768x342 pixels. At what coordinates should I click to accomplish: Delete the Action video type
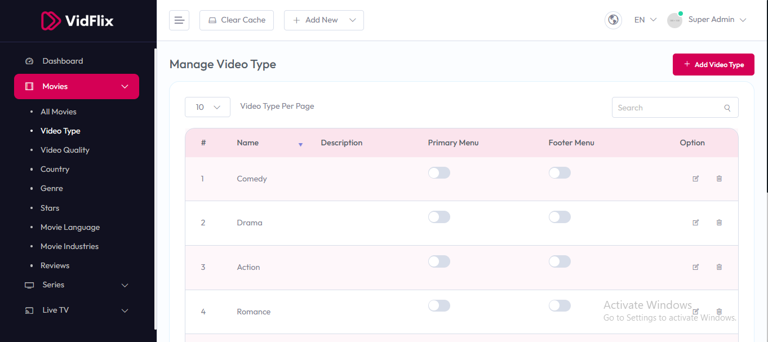719,267
